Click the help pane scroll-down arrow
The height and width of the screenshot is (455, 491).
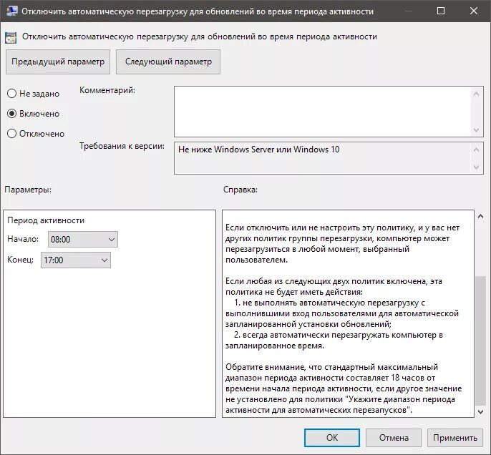coord(481,412)
